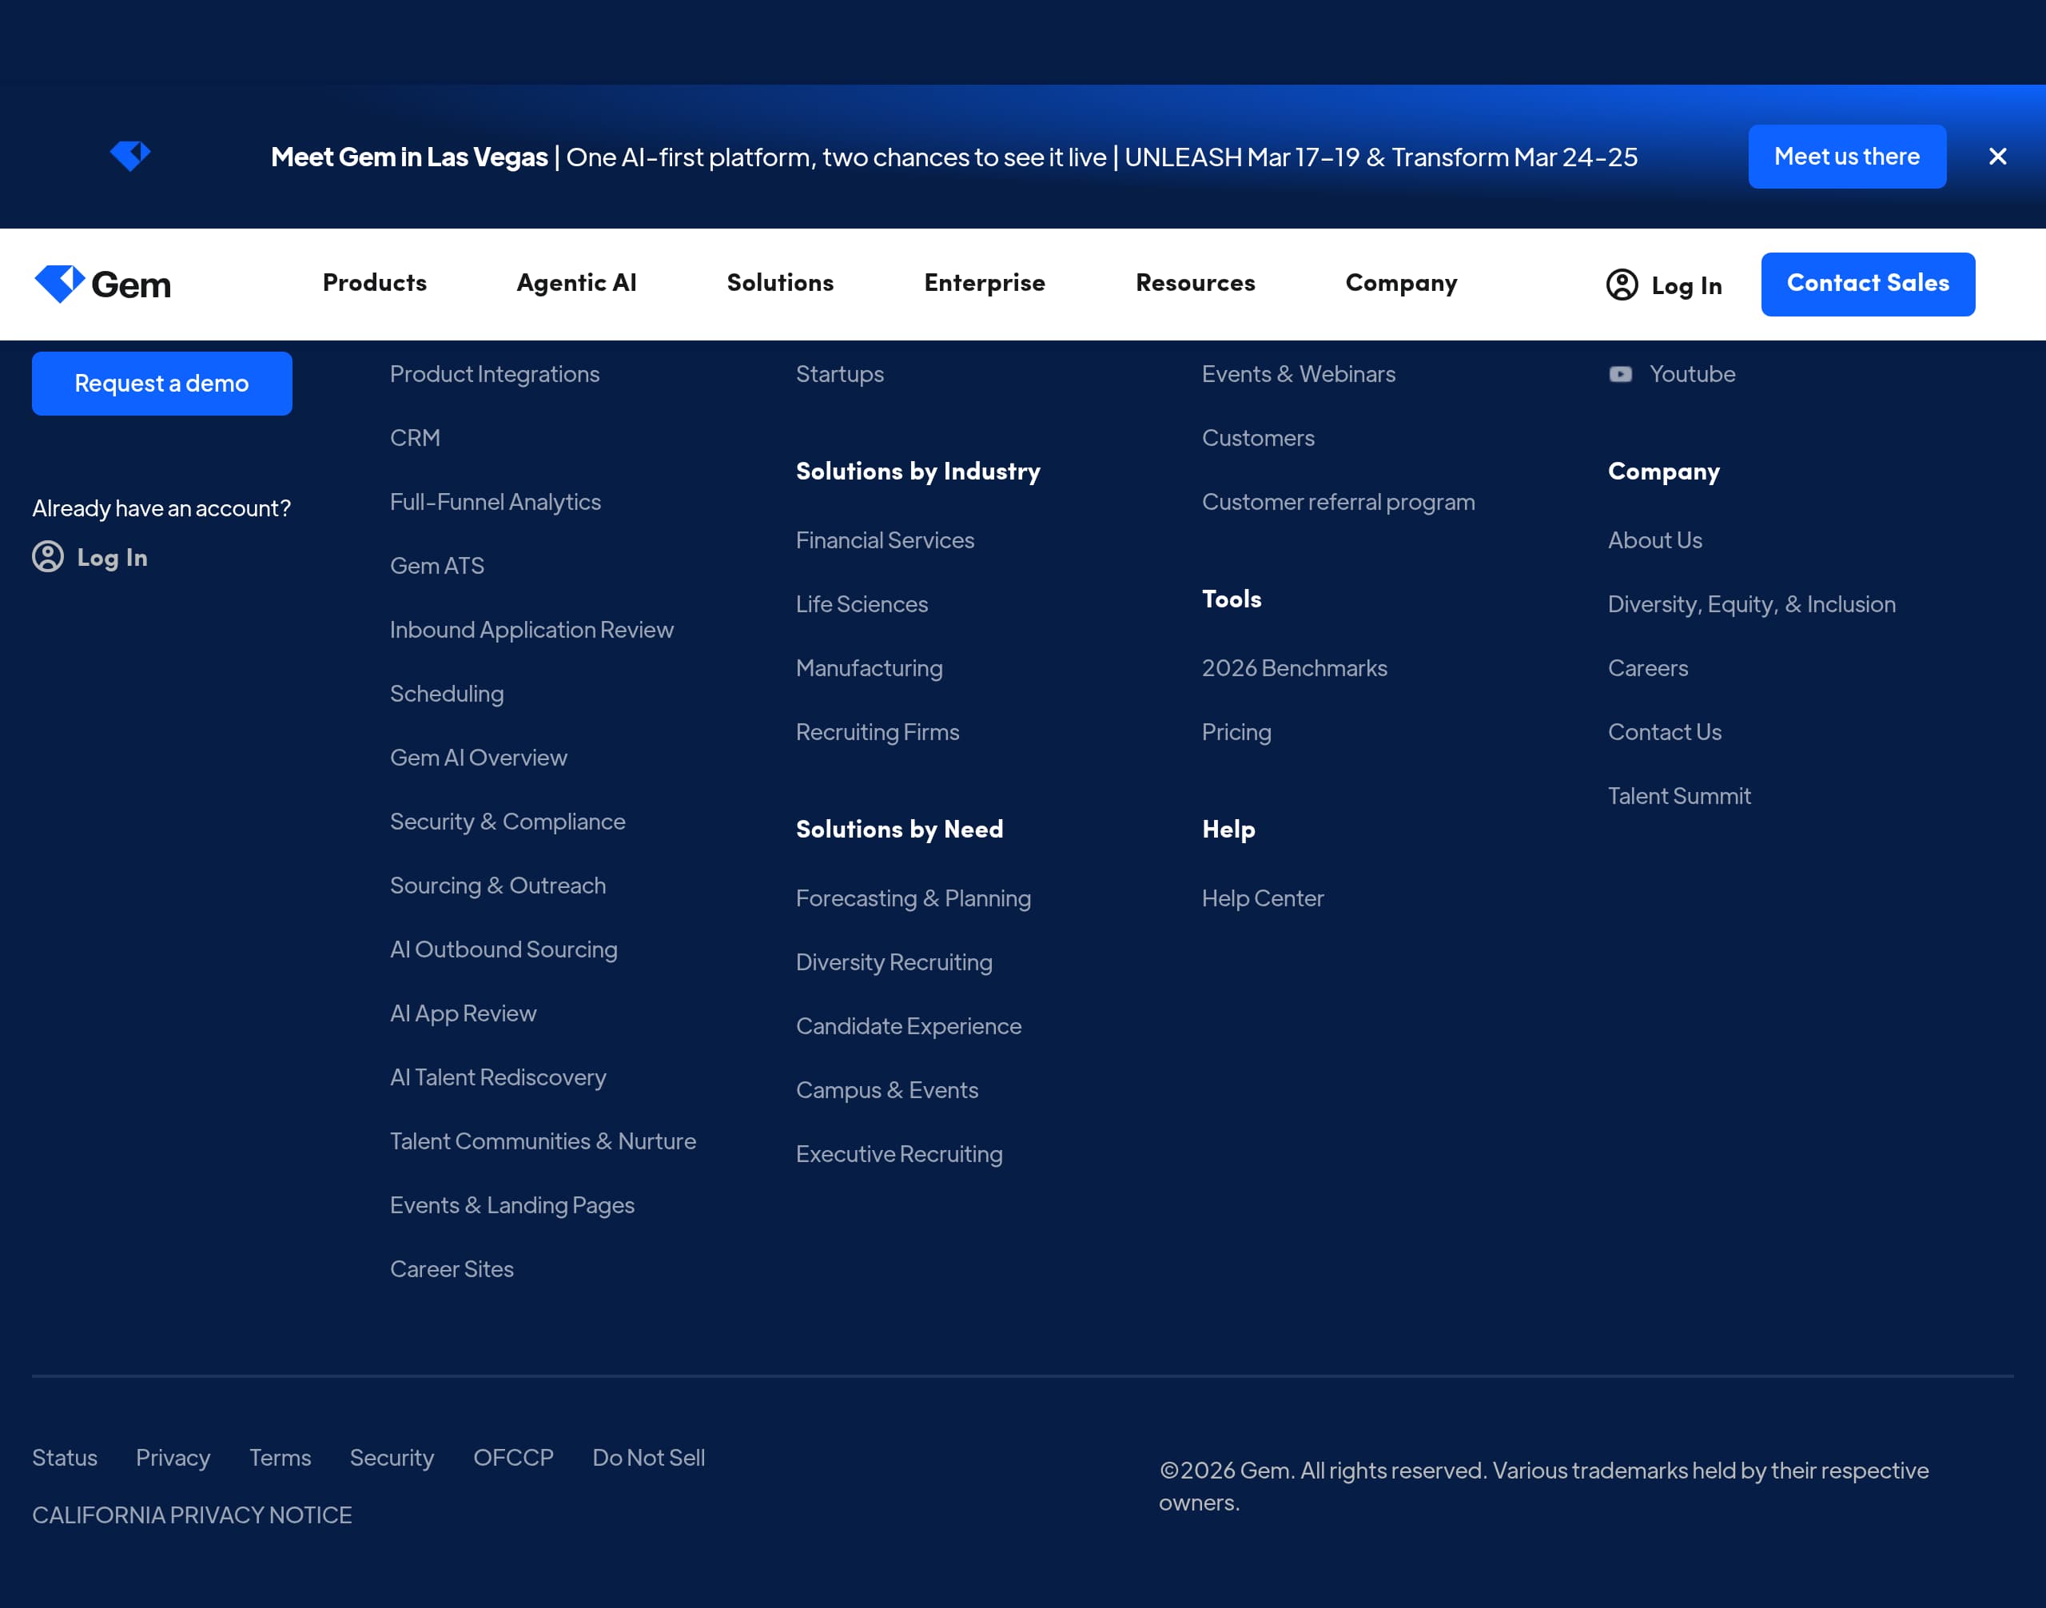The width and height of the screenshot is (2046, 1608).
Task: Open the Help Center
Action: 1263,898
